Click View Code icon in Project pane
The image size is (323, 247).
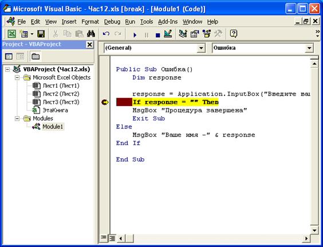click(x=9, y=56)
